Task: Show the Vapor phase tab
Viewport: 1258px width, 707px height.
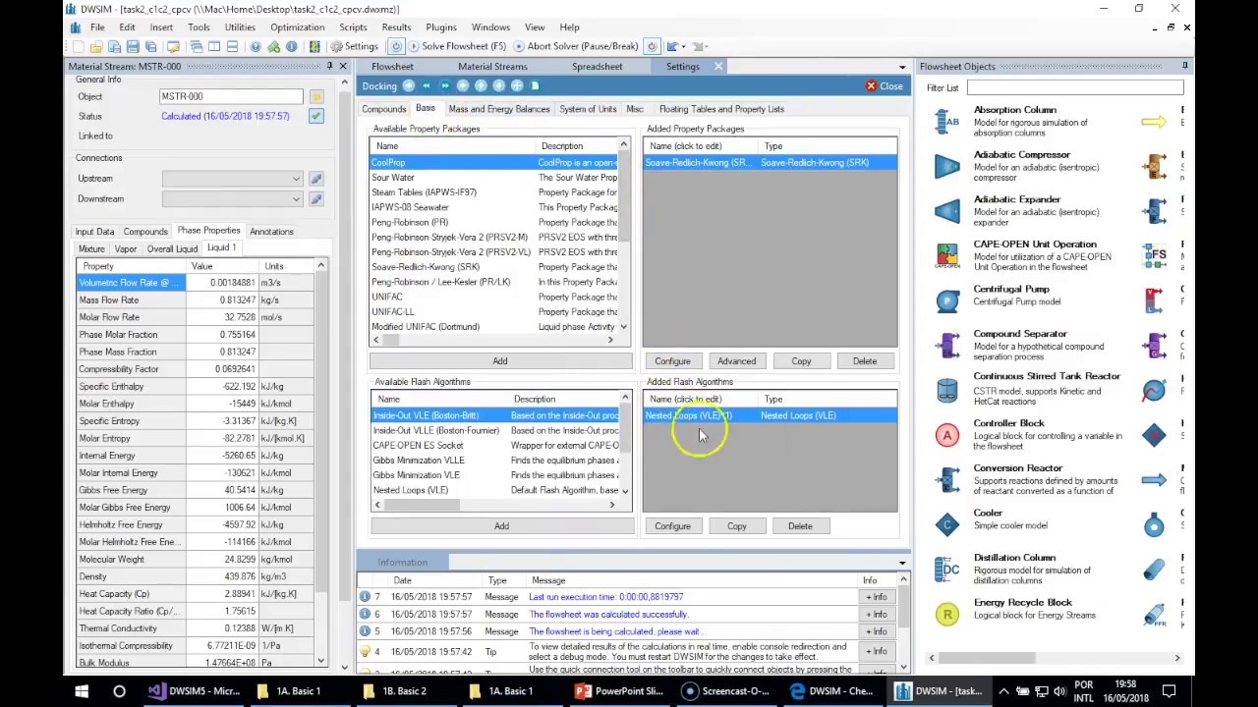Action: (x=125, y=249)
